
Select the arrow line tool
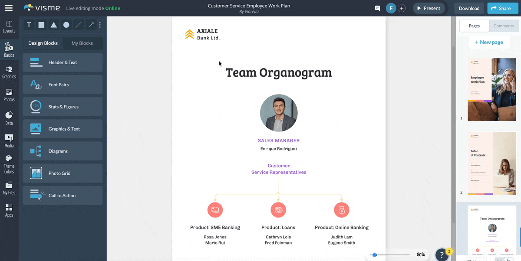click(91, 25)
